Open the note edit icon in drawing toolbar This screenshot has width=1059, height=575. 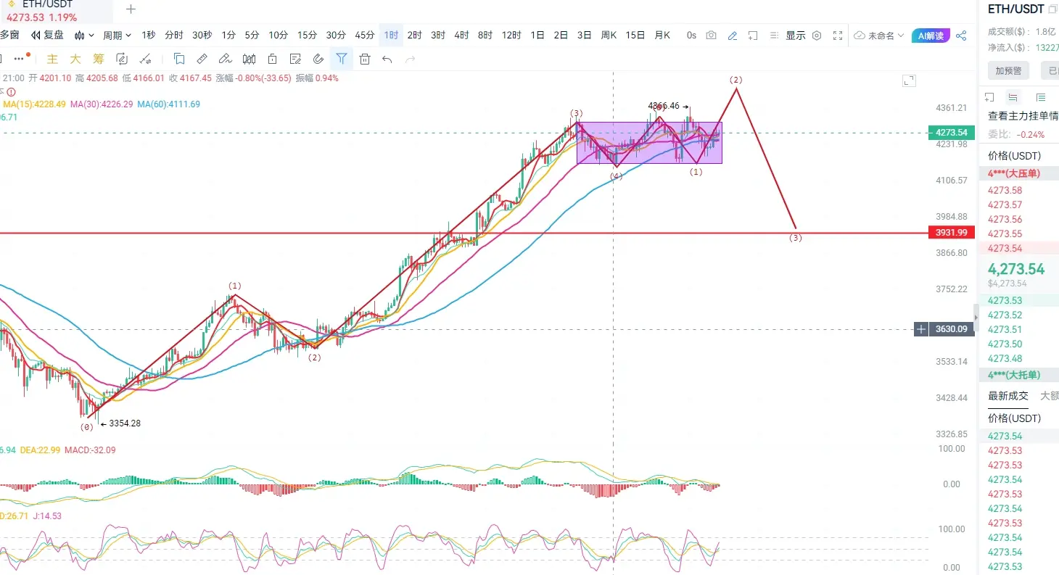[295, 59]
